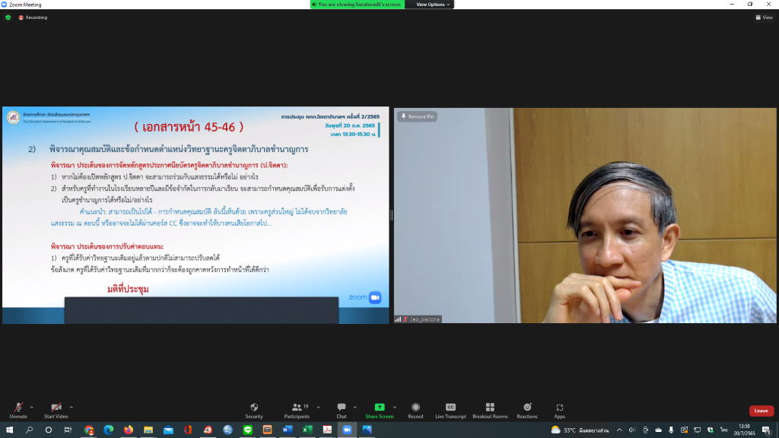Viewport: 779px width, 438px height.
Task: Enable Live Transcript captions
Action: pos(450,410)
